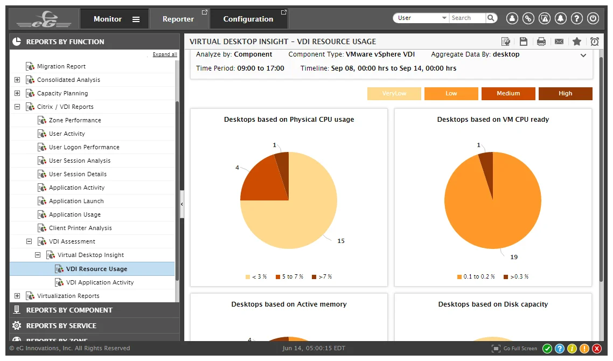
Task: Click the blue question mark status icon
Action: tap(560, 349)
